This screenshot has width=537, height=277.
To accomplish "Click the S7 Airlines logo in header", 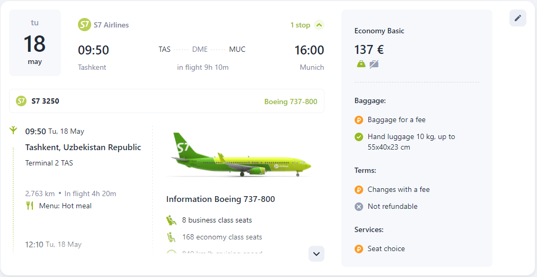I will pyautogui.click(x=84, y=25).
